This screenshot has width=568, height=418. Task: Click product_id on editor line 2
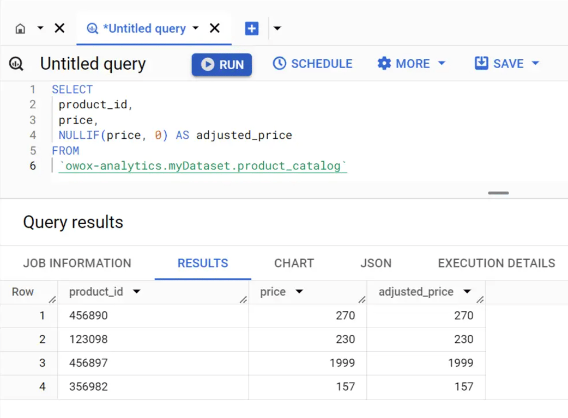93,105
